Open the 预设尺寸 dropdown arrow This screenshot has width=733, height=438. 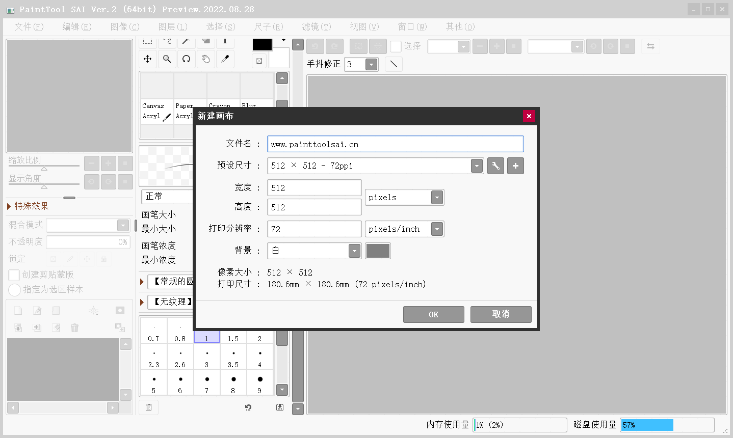point(477,166)
